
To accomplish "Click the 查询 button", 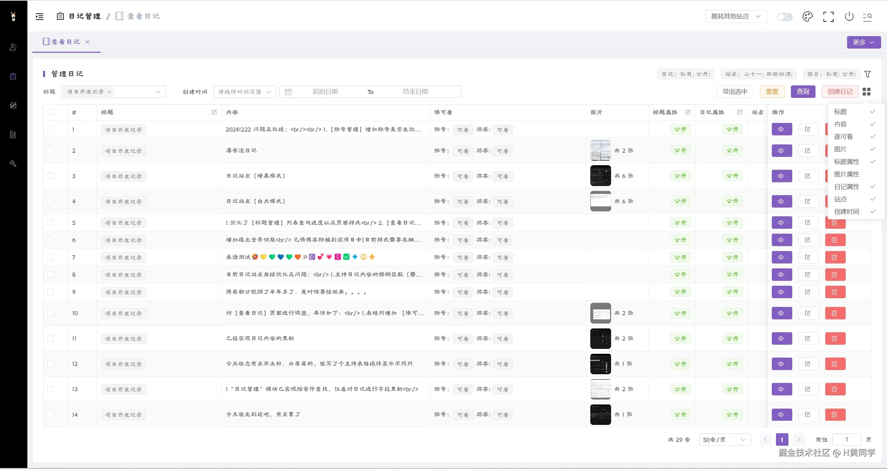I will coord(803,92).
